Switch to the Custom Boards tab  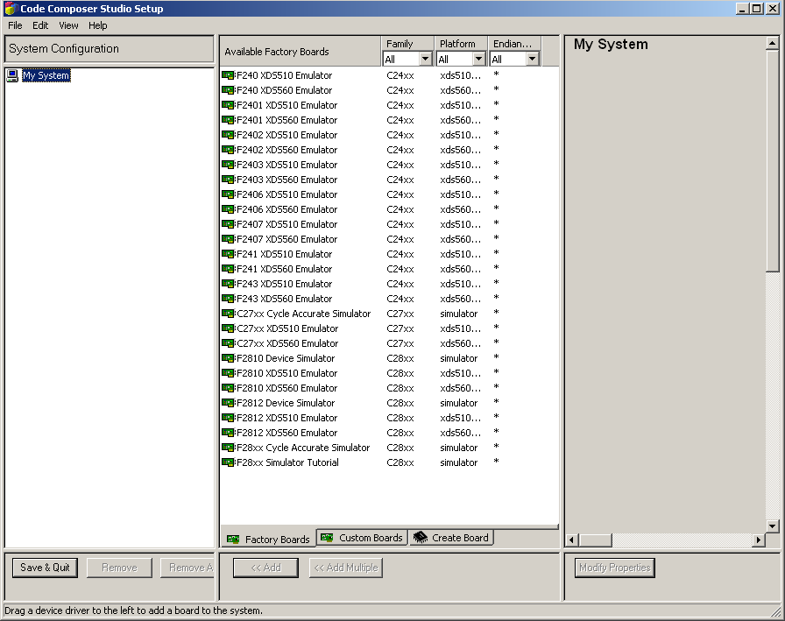361,538
